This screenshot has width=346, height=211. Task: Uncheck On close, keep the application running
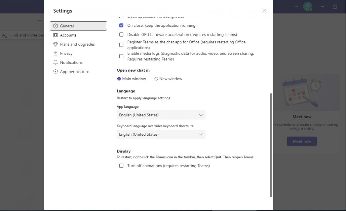click(x=121, y=25)
